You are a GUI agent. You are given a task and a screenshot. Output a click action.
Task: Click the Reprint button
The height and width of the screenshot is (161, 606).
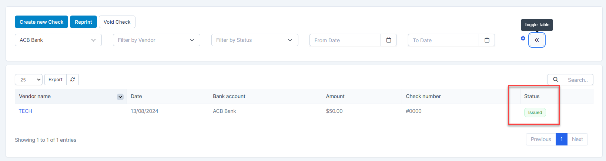[83, 22]
